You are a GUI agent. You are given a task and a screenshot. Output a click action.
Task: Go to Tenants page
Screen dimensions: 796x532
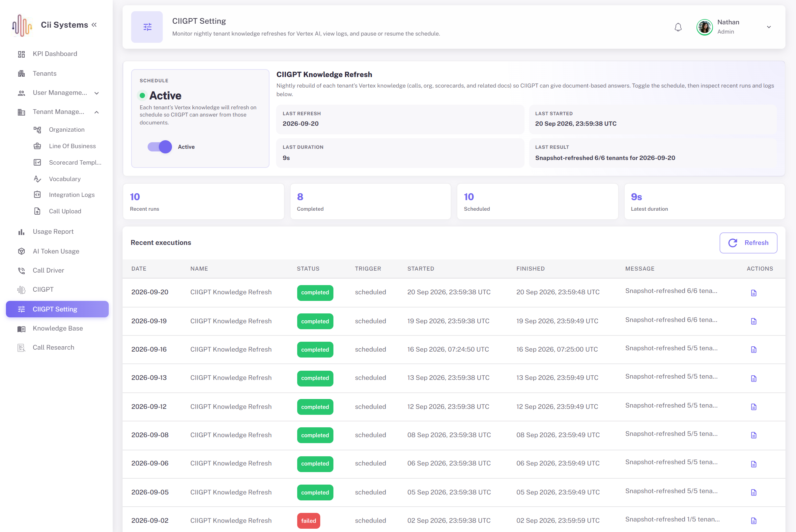pos(44,74)
